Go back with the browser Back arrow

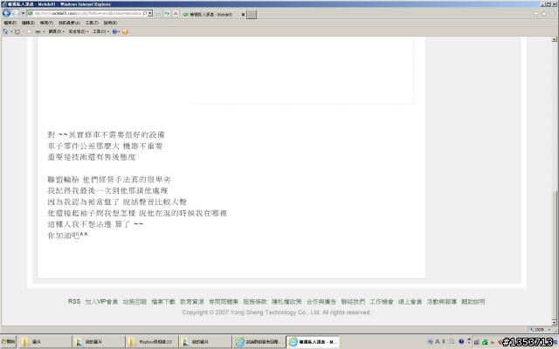[6, 14]
